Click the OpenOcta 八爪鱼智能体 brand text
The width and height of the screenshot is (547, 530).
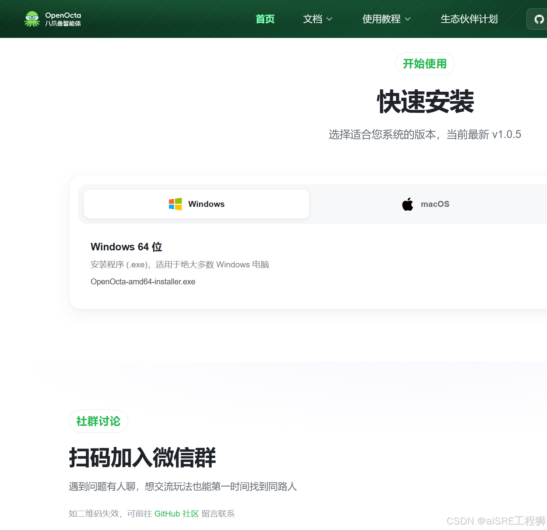(63, 19)
